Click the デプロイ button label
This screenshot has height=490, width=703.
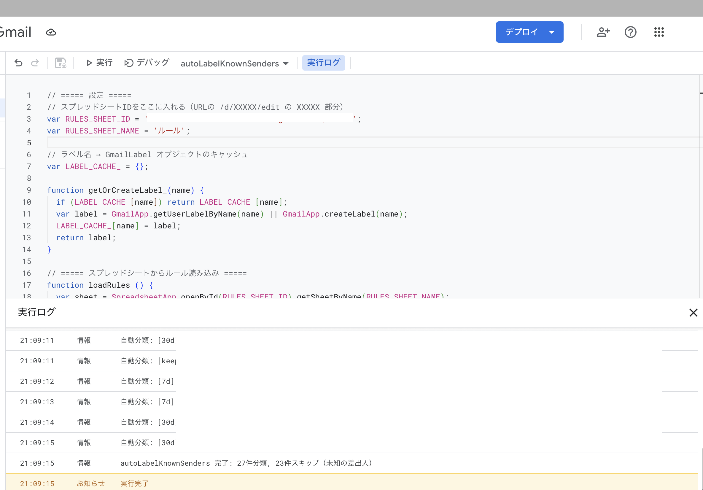521,32
